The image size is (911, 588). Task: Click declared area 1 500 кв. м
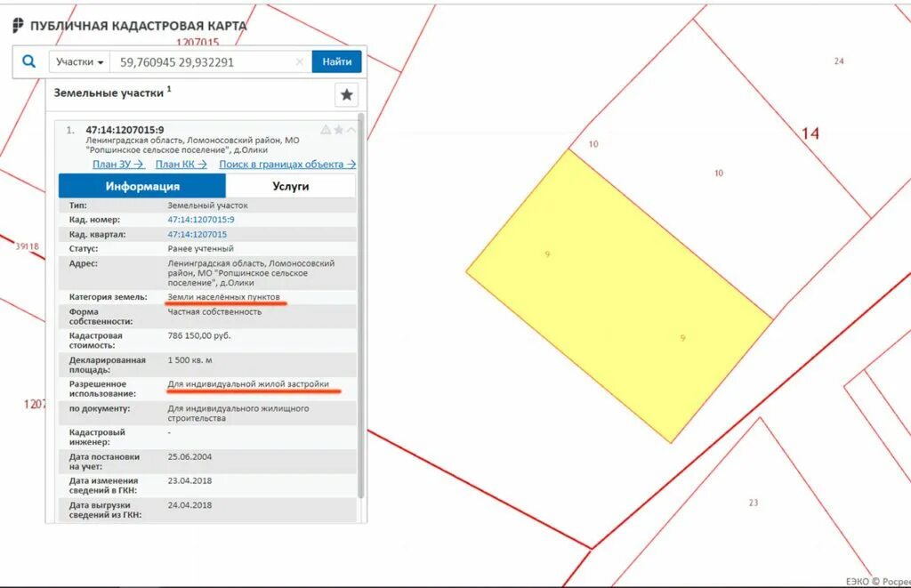pyautogui.click(x=190, y=360)
